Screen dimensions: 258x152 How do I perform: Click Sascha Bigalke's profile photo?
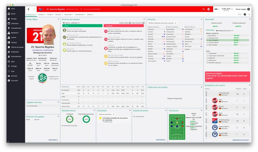point(49,34)
